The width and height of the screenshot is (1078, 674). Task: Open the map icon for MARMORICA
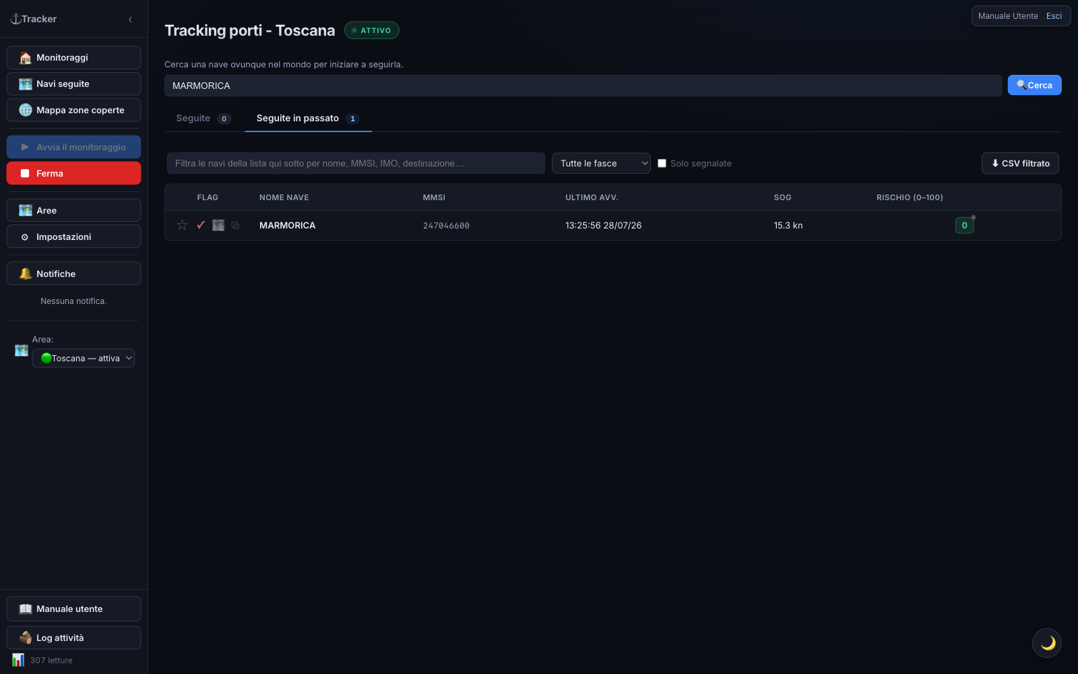218,225
